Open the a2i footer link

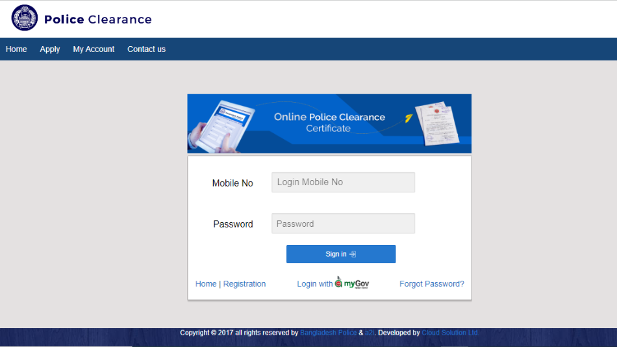[370, 333]
